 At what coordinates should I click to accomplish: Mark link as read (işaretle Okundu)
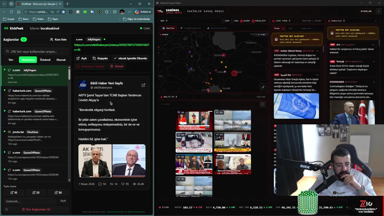(x=130, y=58)
